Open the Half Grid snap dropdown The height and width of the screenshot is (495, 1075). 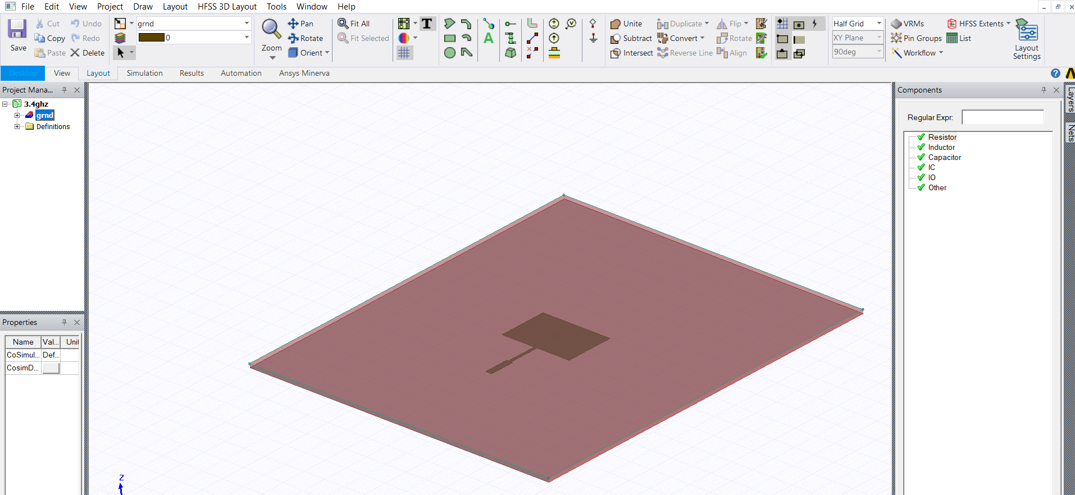[879, 24]
